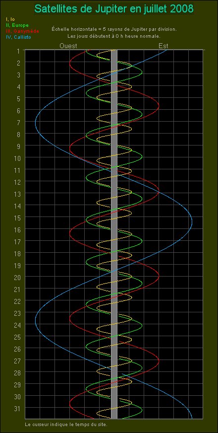Click Ganymède's red eastern peak near day 6
The width and height of the screenshot is (218, 433).
159,106
